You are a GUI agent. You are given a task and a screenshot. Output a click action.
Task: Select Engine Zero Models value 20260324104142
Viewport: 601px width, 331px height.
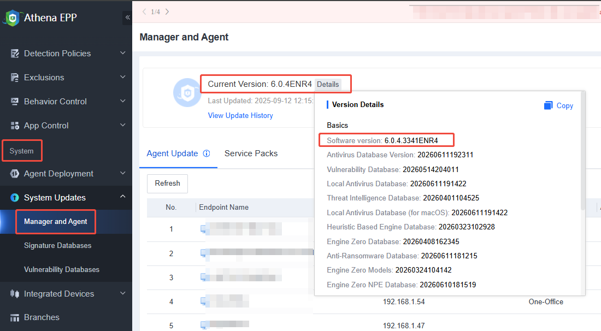(x=423, y=270)
